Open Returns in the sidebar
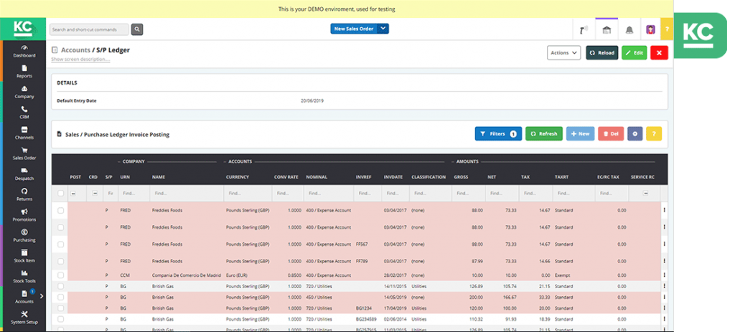 pos(24,195)
